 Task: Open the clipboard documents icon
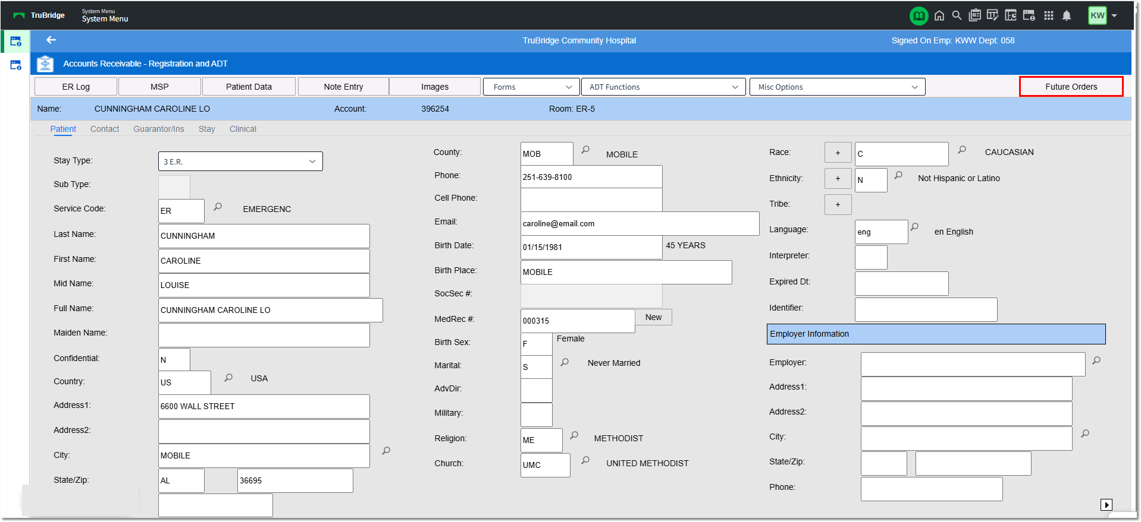tap(974, 15)
